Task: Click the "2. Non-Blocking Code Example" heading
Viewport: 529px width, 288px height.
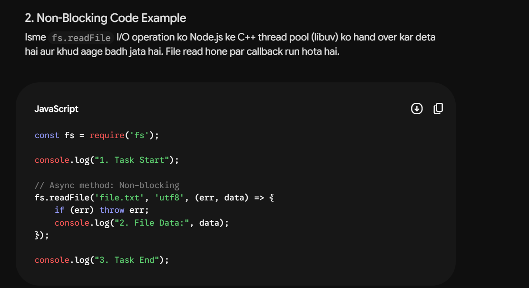Action: [x=105, y=18]
